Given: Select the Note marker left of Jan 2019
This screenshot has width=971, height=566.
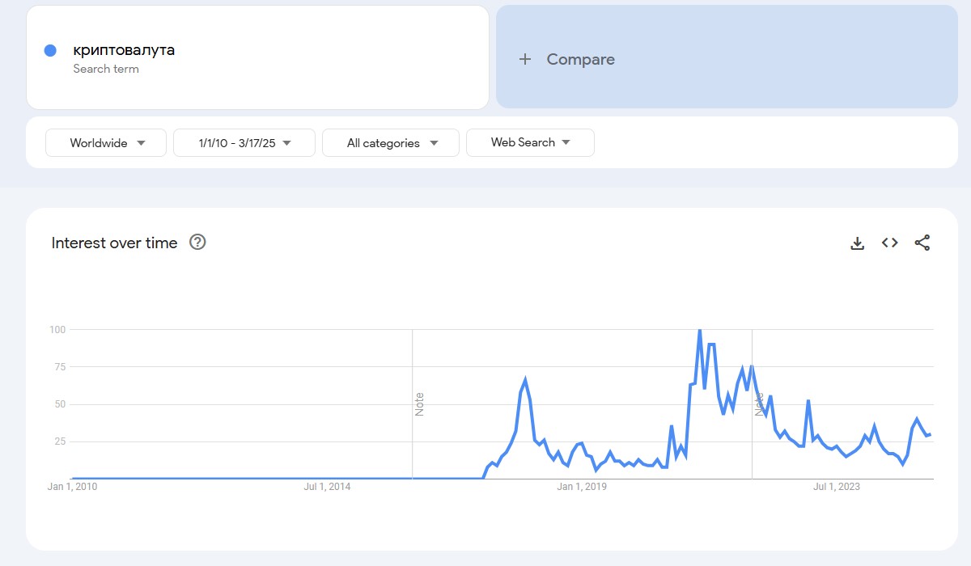Looking at the screenshot, I should [x=419, y=403].
